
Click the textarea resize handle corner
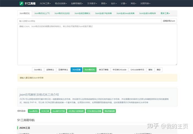[176, 64]
